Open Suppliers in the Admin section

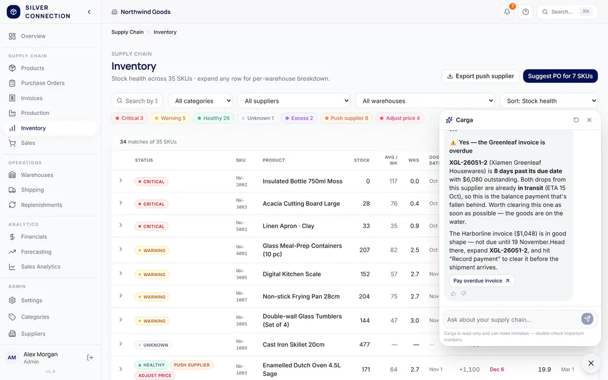50,333
